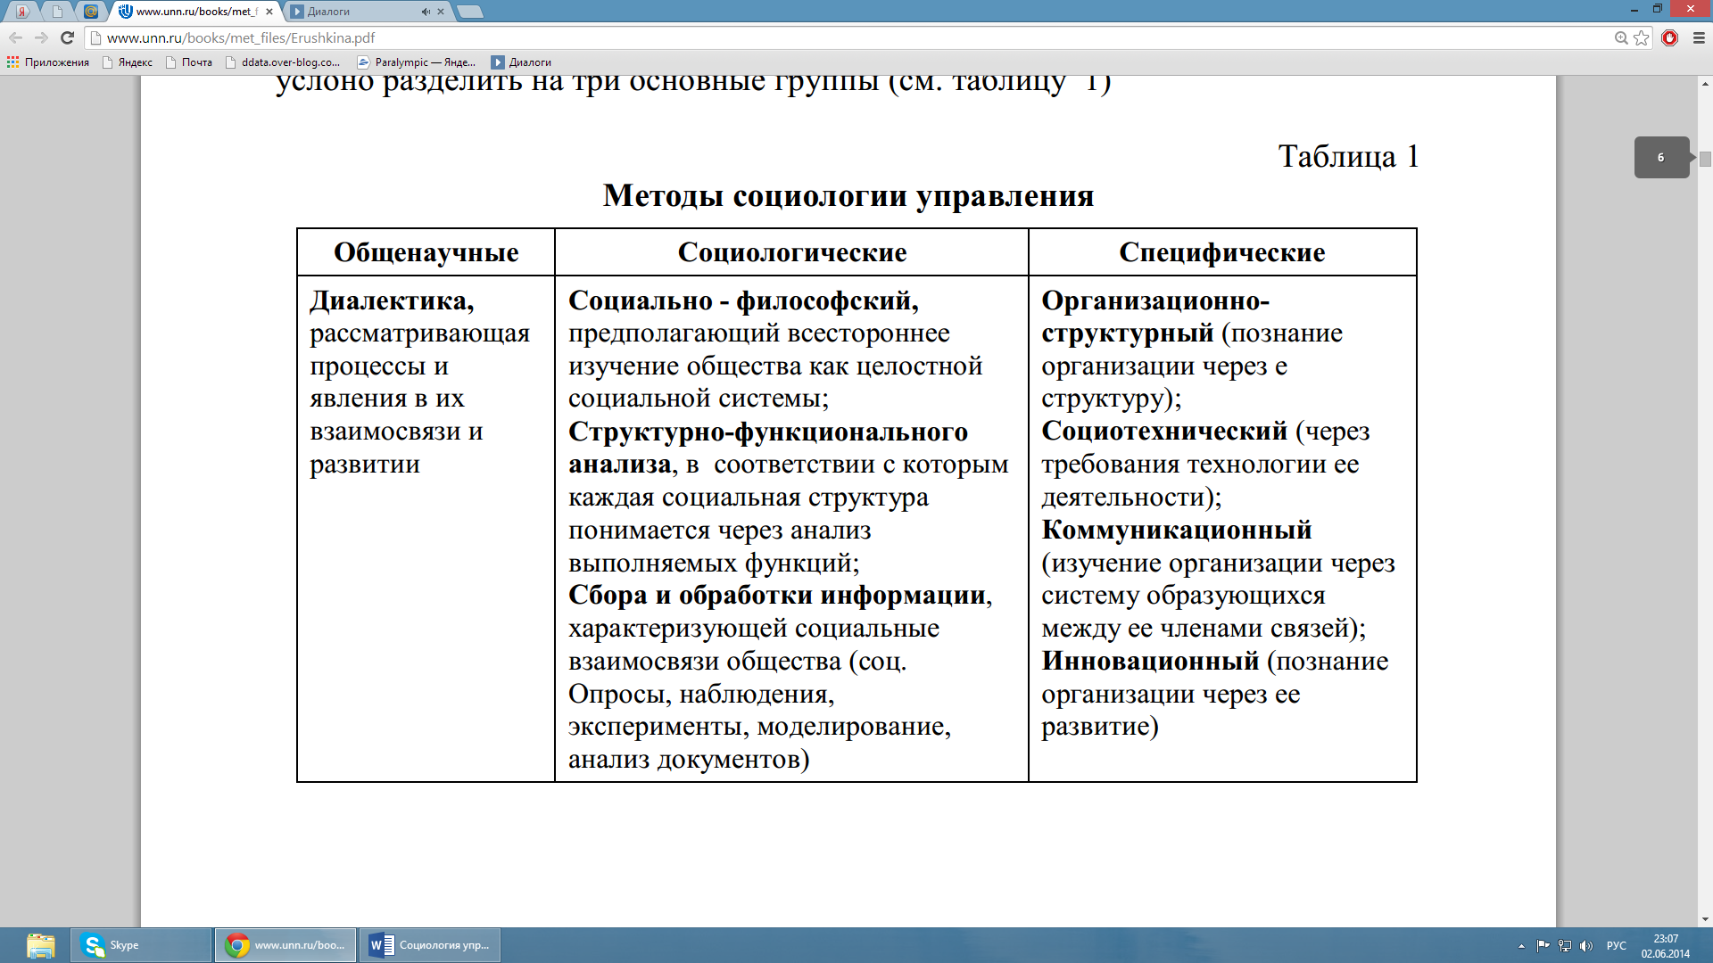Click the vertical scrollbar thumb

(x=1705, y=159)
